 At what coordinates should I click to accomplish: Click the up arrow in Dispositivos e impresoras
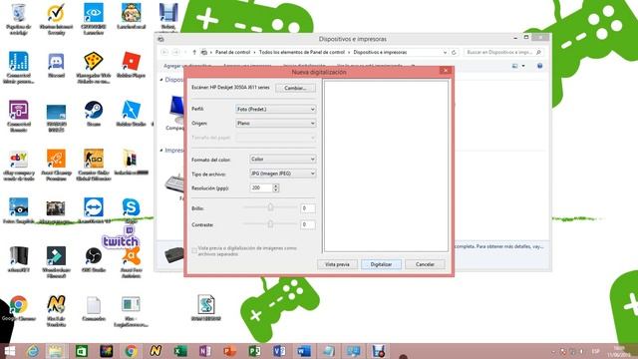pyautogui.click(x=194, y=52)
